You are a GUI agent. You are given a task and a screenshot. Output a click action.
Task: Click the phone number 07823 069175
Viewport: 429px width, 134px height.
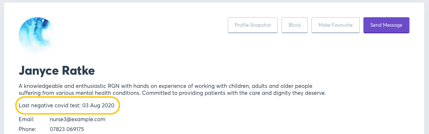(x=67, y=129)
